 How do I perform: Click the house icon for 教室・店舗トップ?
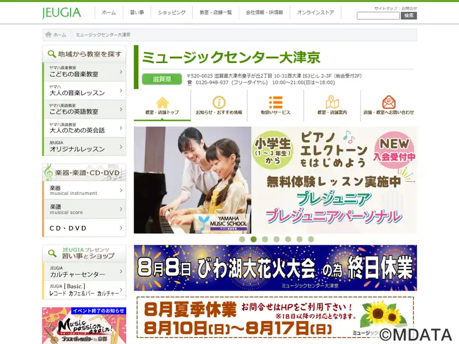coord(162,103)
